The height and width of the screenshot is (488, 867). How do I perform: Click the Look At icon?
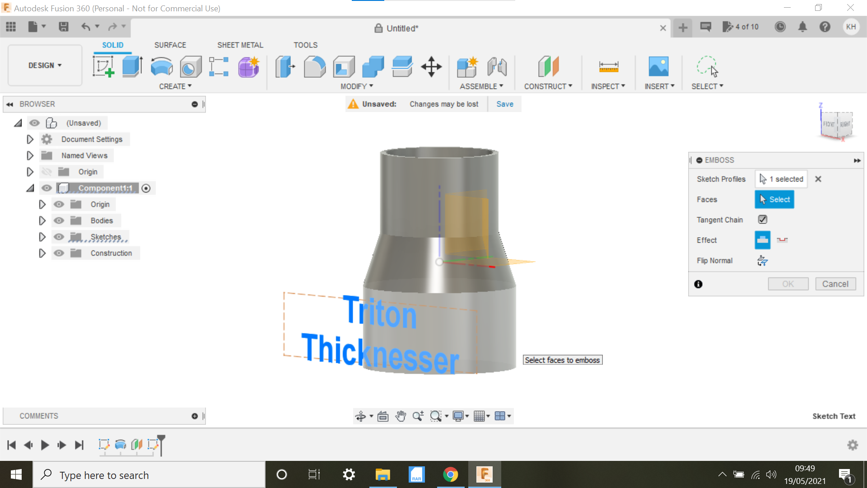(383, 416)
